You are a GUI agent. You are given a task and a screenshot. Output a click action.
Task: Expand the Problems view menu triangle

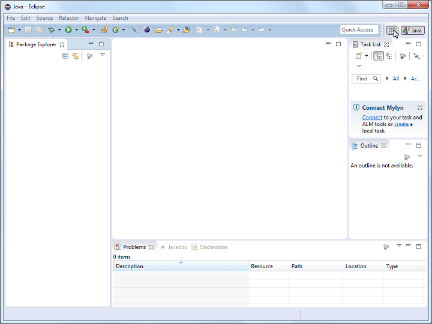click(x=398, y=245)
